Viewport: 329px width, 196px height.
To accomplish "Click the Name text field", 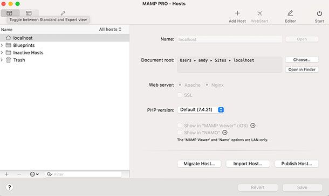I will 230,39.
